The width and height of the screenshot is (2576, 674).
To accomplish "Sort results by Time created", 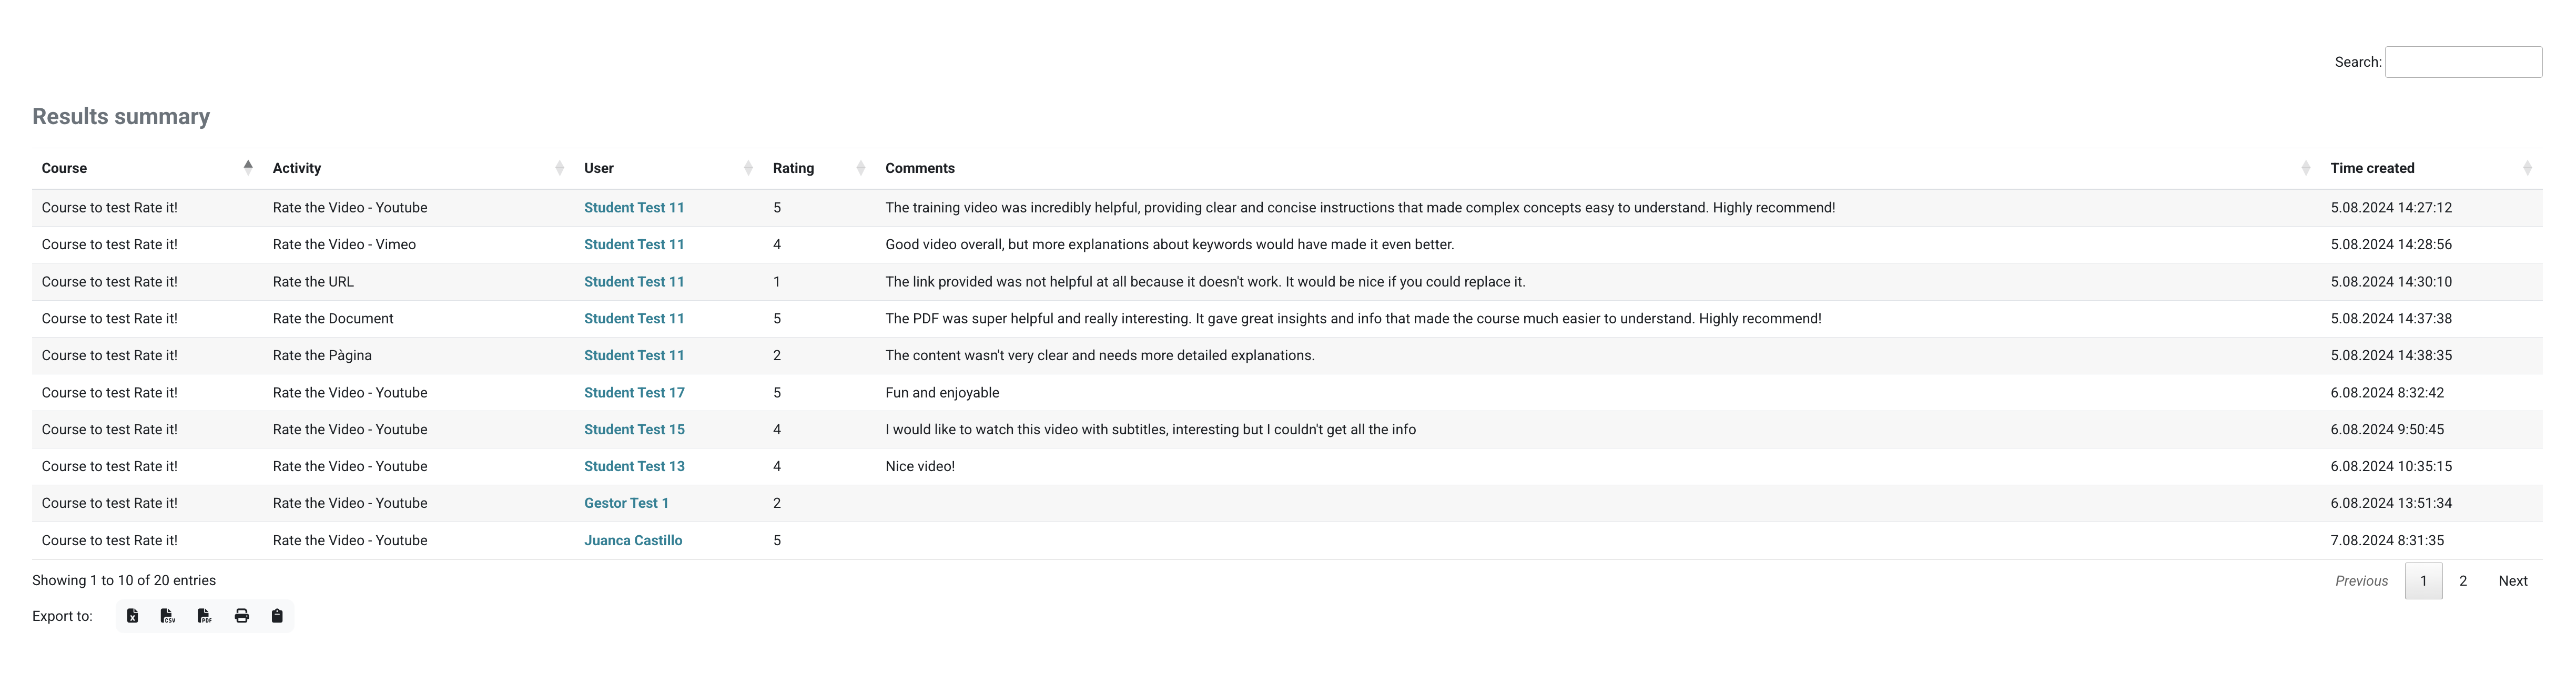I will coord(2372,168).
